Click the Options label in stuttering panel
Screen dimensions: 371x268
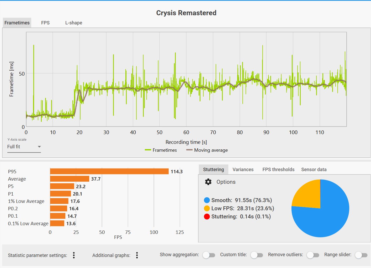[x=226, y=182]
